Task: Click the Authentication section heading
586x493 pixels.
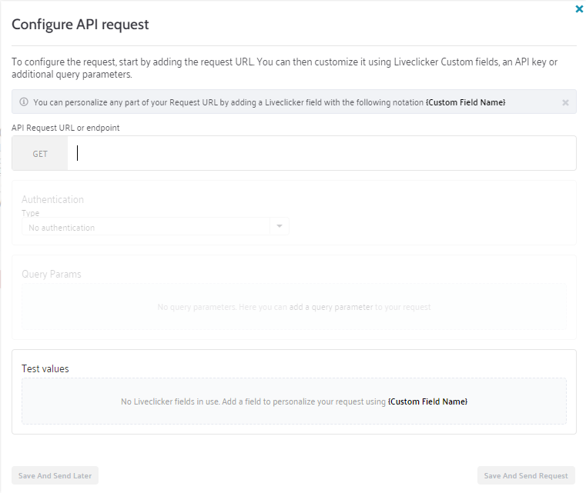Action: [52, 199]
